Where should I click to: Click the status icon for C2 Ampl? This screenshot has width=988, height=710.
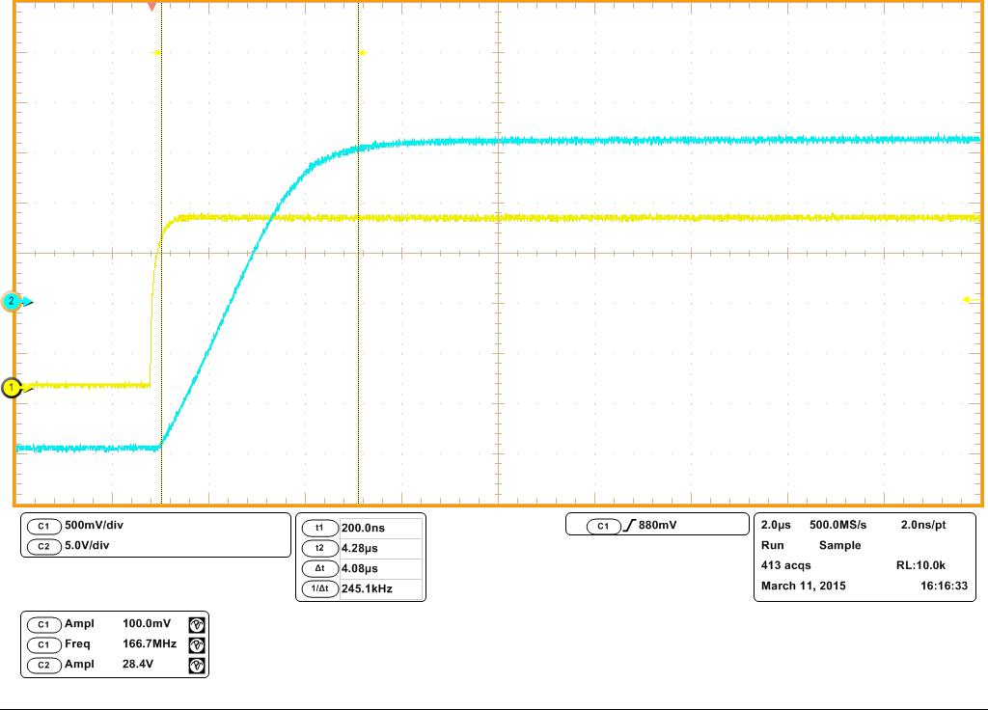[x=197, y=666]
